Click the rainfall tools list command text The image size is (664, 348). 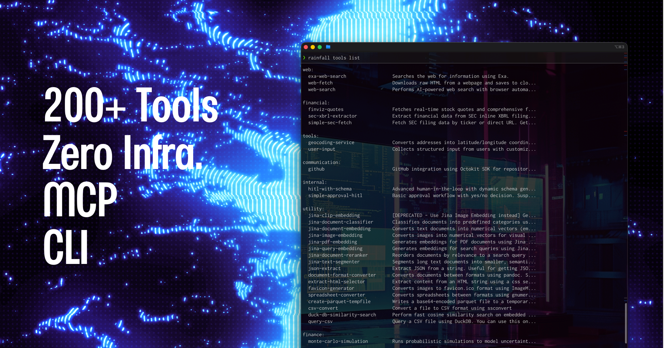coord(334,58)
